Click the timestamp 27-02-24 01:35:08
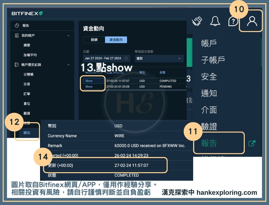The width and height of the screenshot is (269, 205). pos(118,87)
